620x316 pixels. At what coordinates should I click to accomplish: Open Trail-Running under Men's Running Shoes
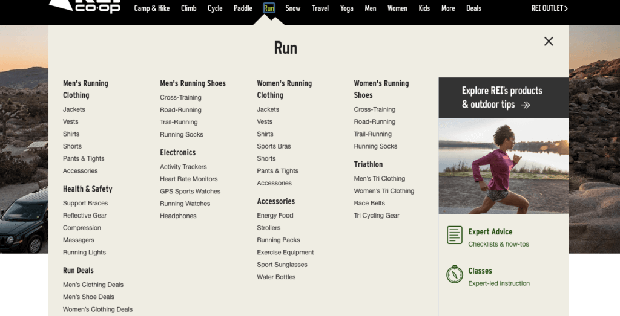click(179, 122)
